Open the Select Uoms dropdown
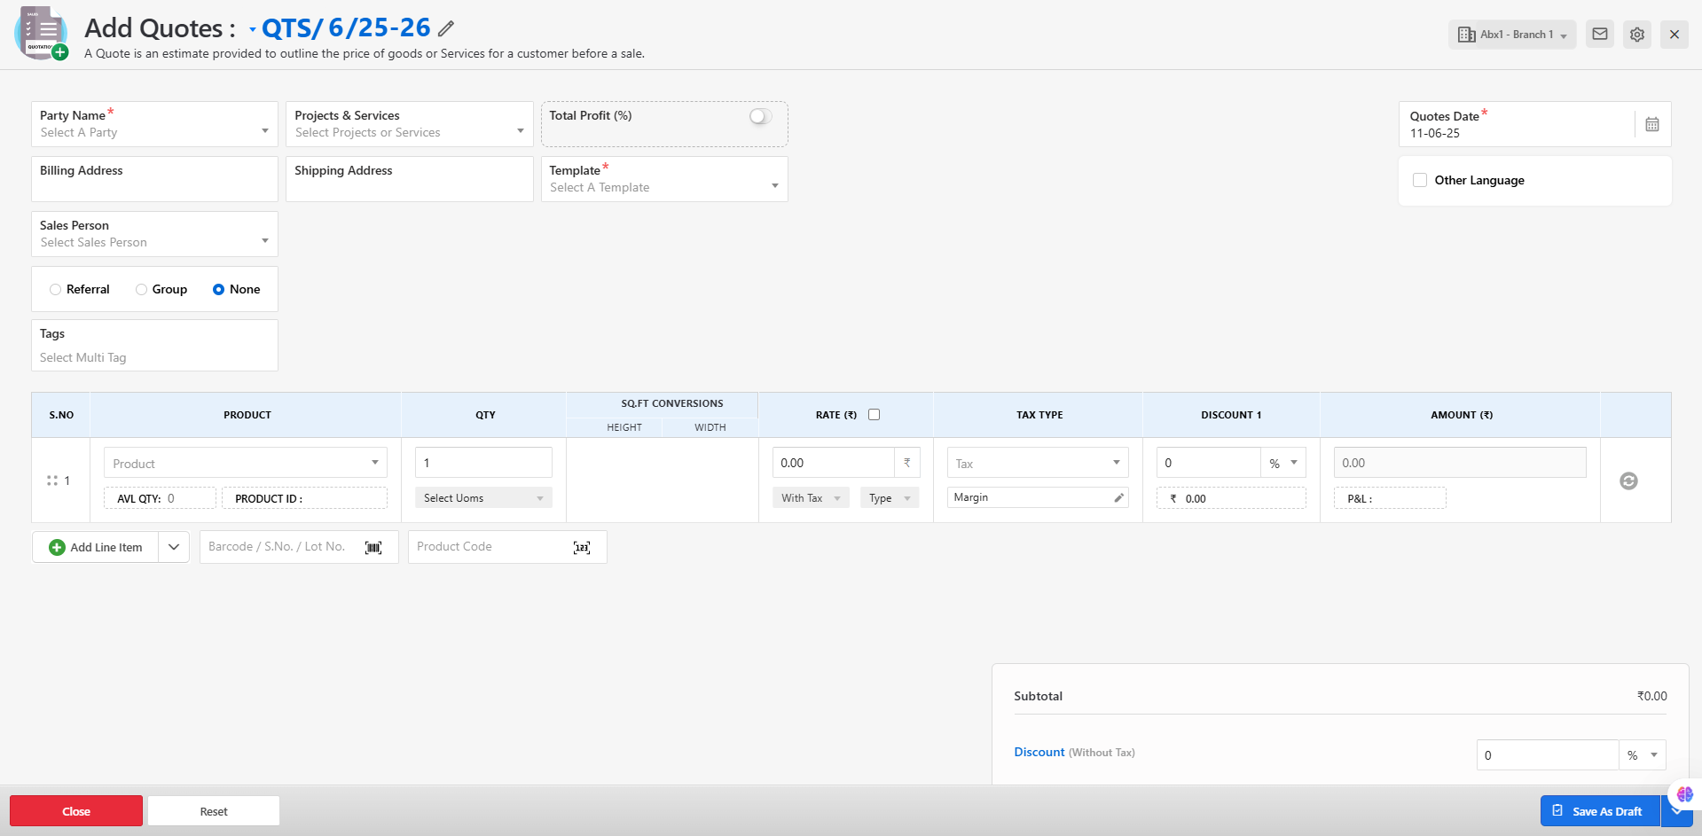The width and height of the screenshot is (1702, 836). [483, 498]
